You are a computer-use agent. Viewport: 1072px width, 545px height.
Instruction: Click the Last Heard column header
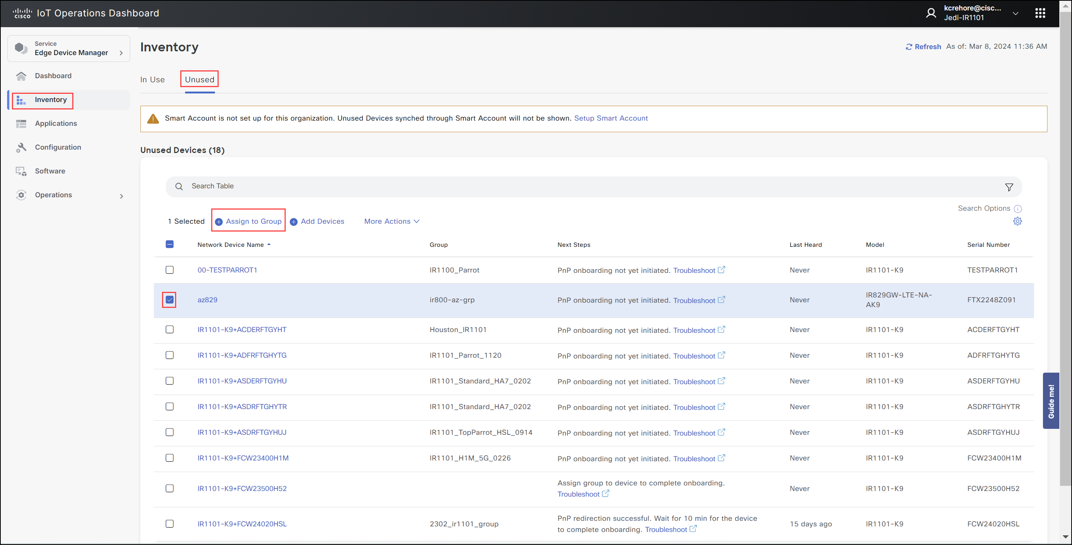(805, 245)
